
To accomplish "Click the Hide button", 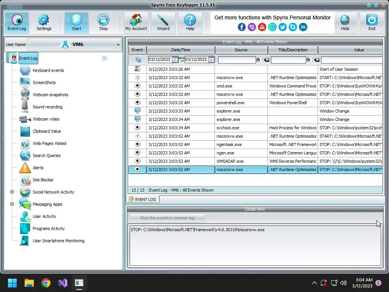I will (345, 22).
